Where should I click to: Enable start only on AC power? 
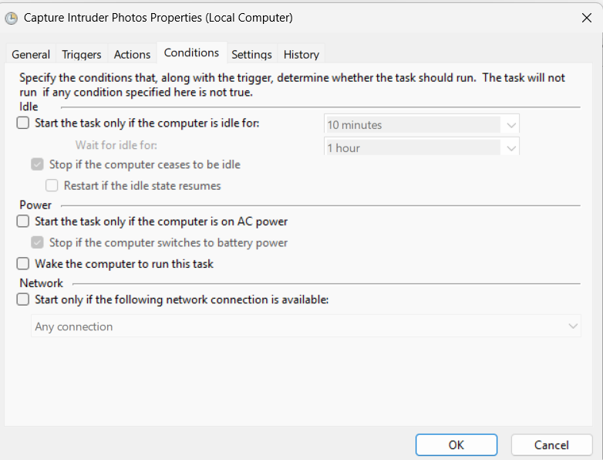[x=23, y=222]
